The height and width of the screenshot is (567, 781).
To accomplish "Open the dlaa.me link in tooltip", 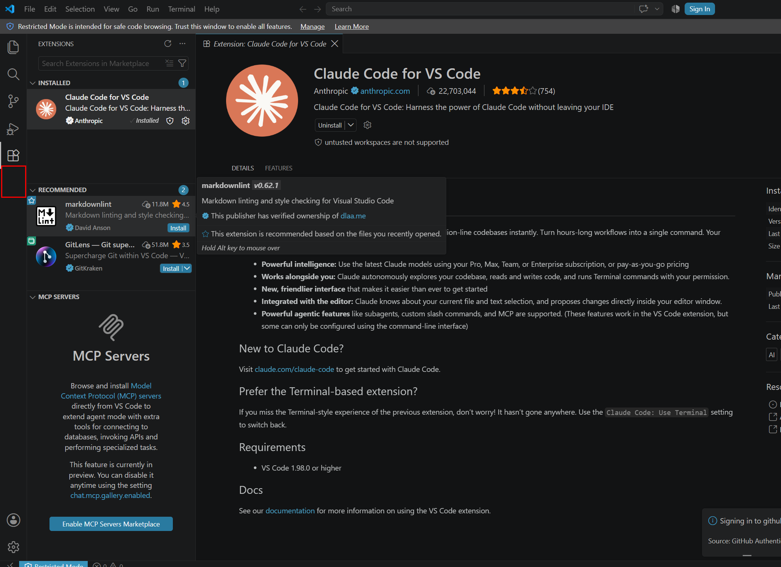I will [353, 216].
